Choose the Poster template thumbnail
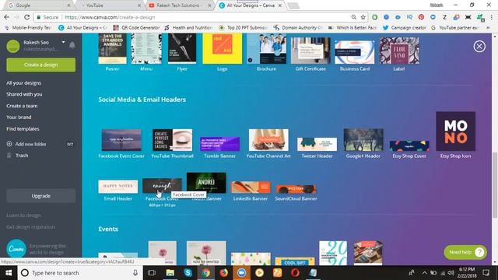The width and height of the screenshot is (498, 280). click(112, 49)
